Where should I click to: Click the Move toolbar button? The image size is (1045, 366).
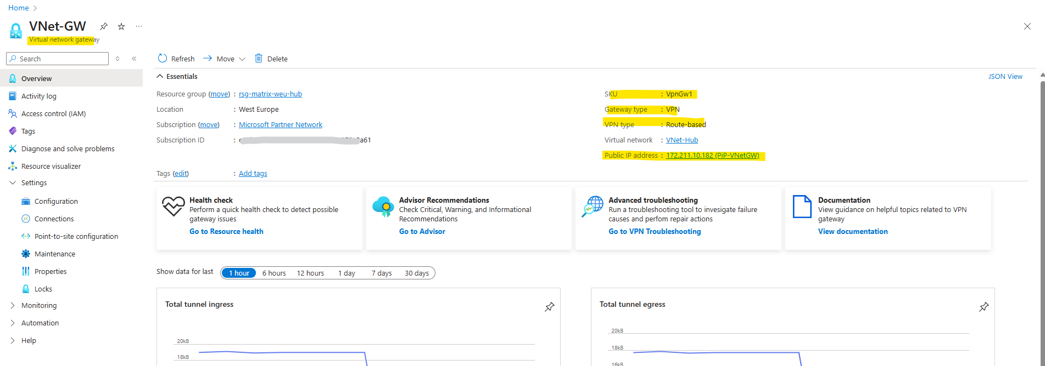pos(219,59)
